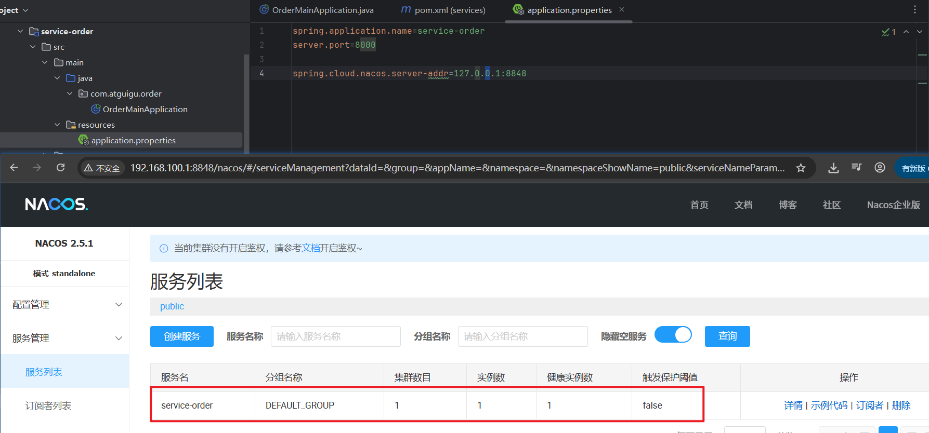Click the 健康实例数 column header
This screenshot has width=929, height=433.
[x=584, y=377]
